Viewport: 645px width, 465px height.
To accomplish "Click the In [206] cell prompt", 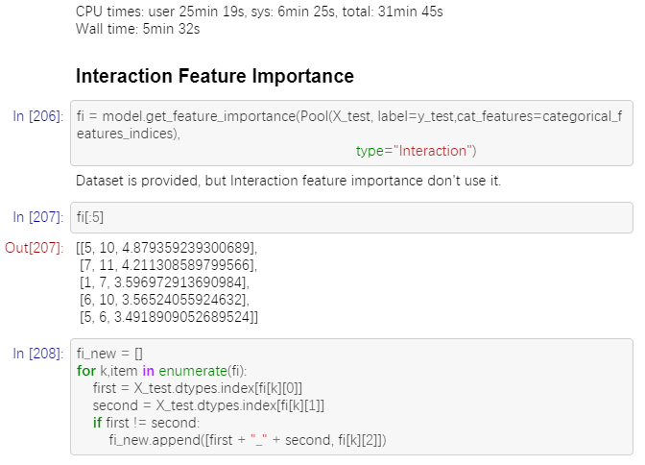I will (x=38, y=116).
